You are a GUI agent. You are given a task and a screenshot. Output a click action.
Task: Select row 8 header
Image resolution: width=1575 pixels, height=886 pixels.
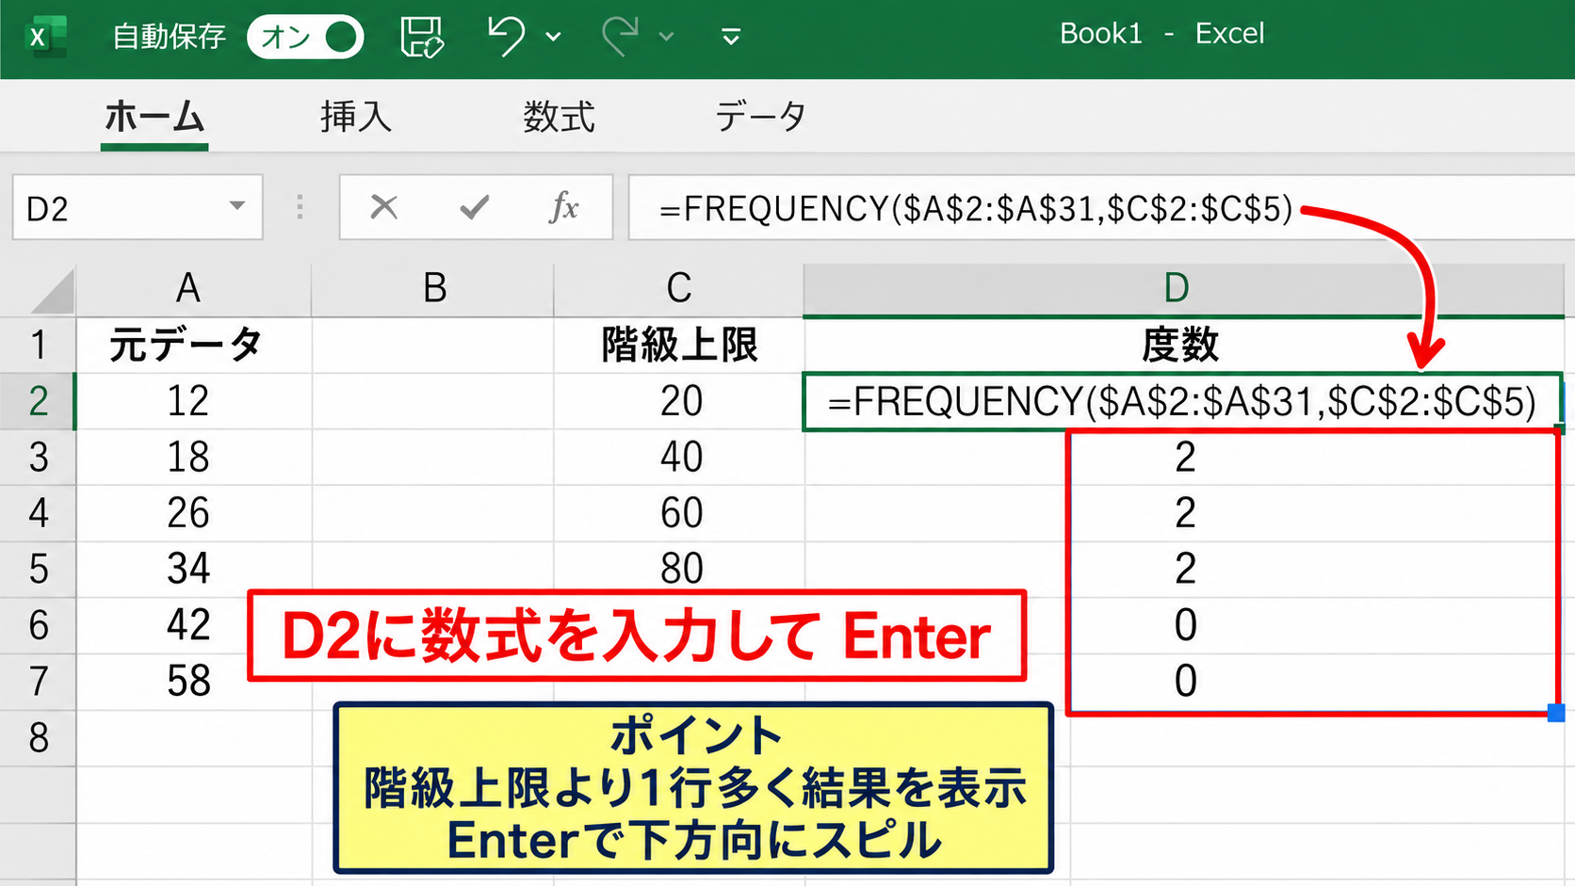pyautogui.click(x=38, y=737)
